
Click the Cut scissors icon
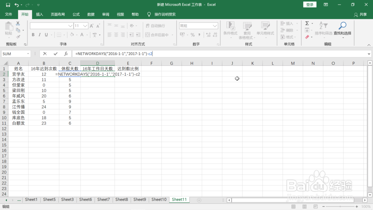point(18,23)
